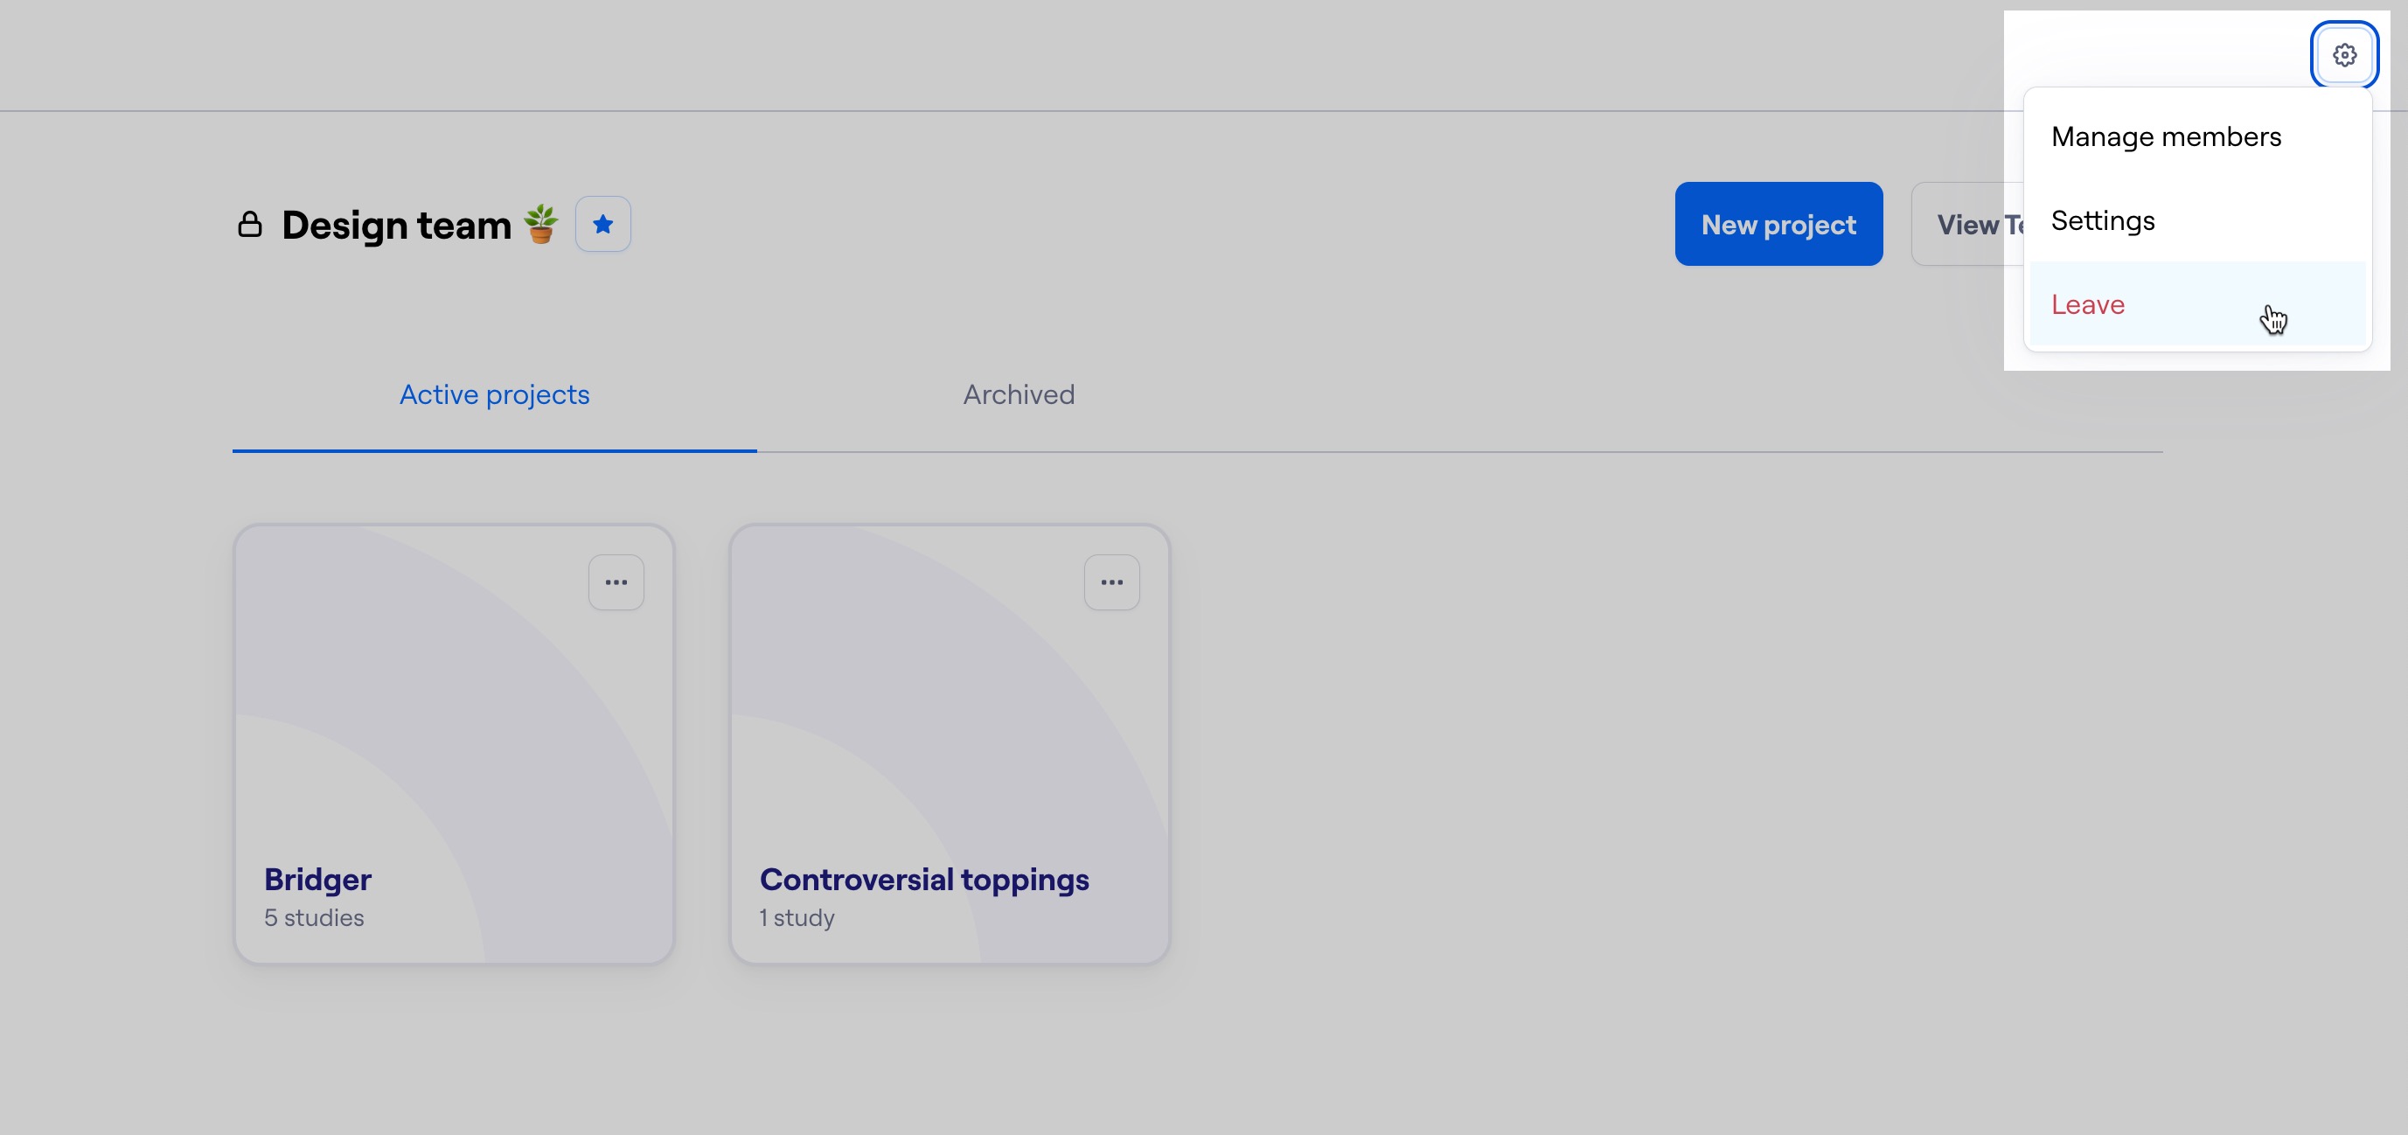Choose Leave in the dropdown menu
The height and width of the screenshot is (1135, 2408).
[2196, 305]
